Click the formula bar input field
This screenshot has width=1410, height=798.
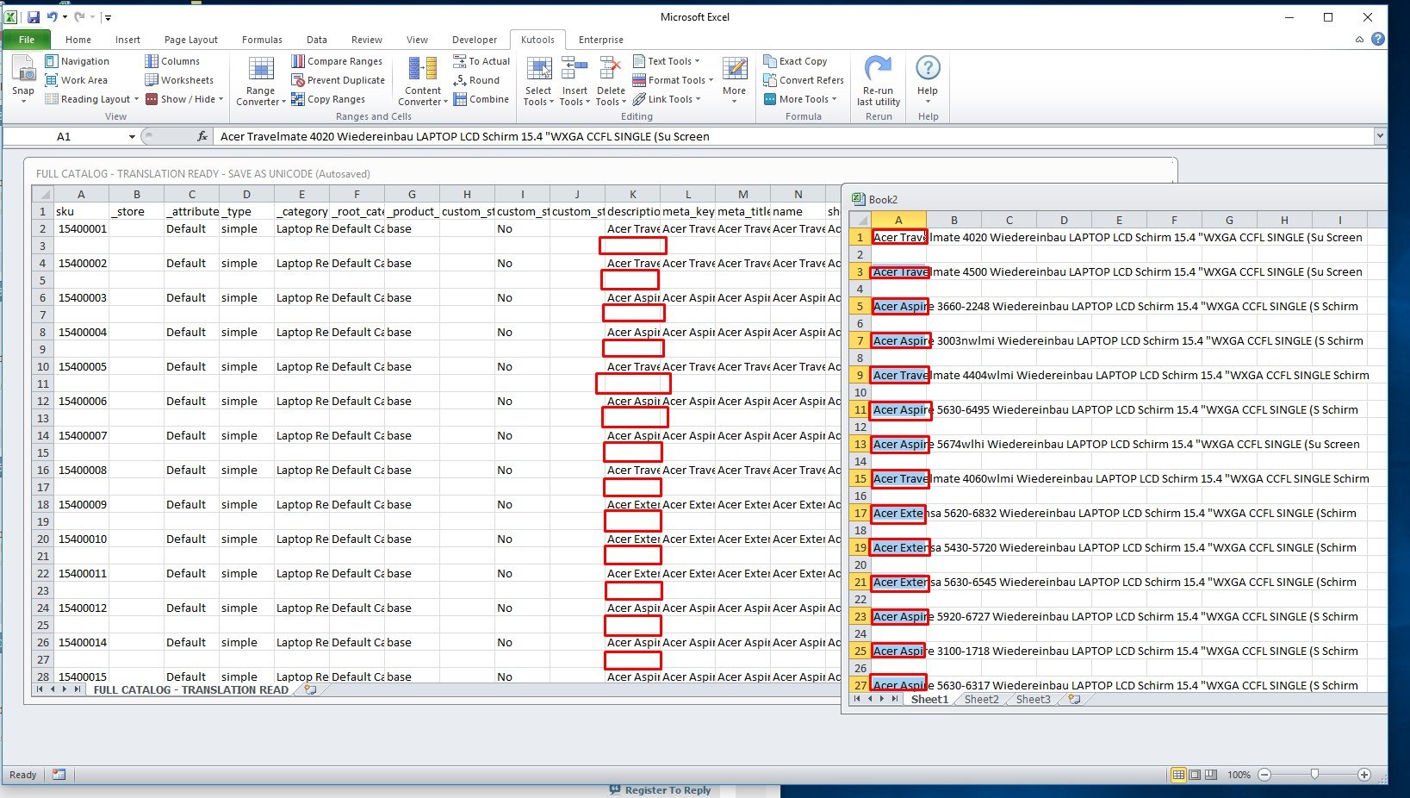(792, 136)
